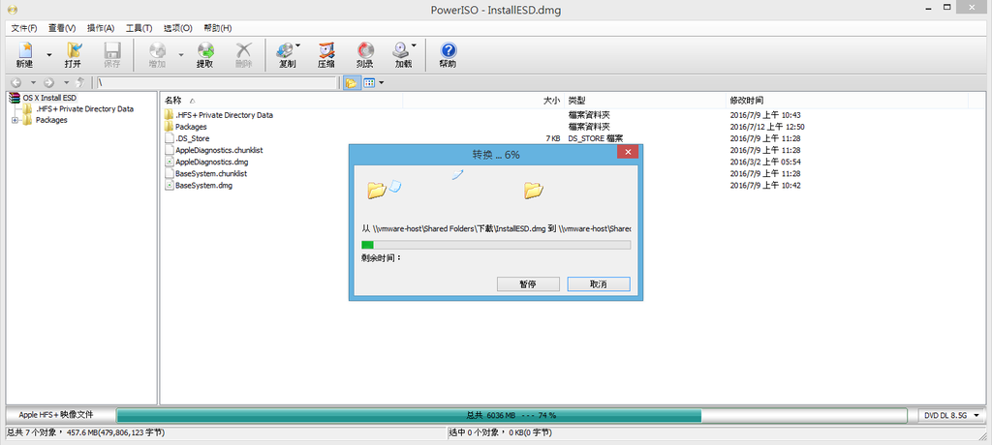The image size is (992, 445).
Task: Pause (暂停) the conversion
Action: tap(528, 284)
